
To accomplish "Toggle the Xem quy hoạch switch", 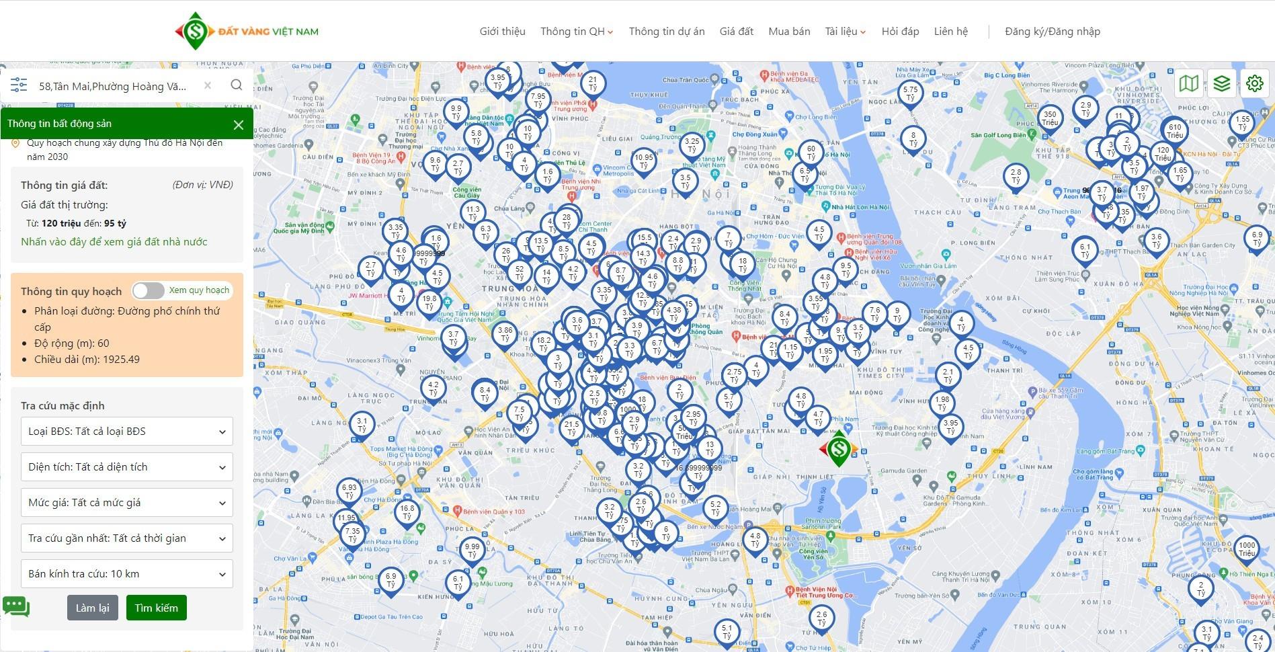I will coord(149,290).
